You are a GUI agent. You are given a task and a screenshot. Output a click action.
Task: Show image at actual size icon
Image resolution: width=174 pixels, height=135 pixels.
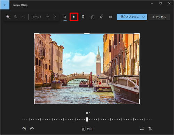(23, 17)
